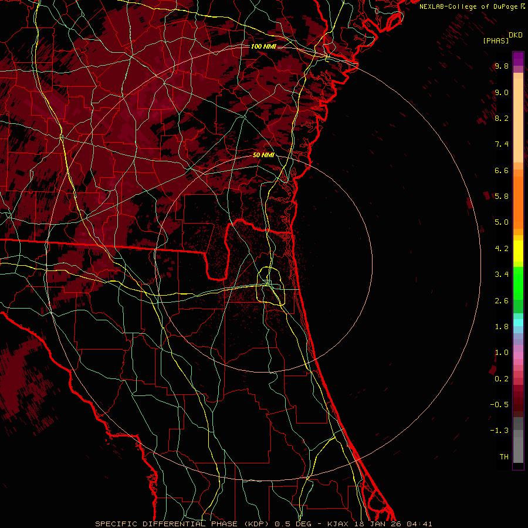Click the NEXLAB-College of DuPage title text
The image size is (528, 528).
(468, 6)
